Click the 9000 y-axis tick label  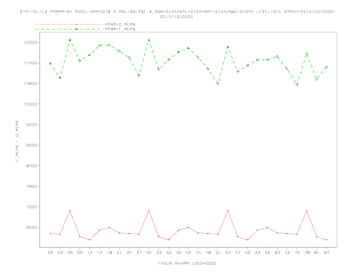click(x=31, y=145)
